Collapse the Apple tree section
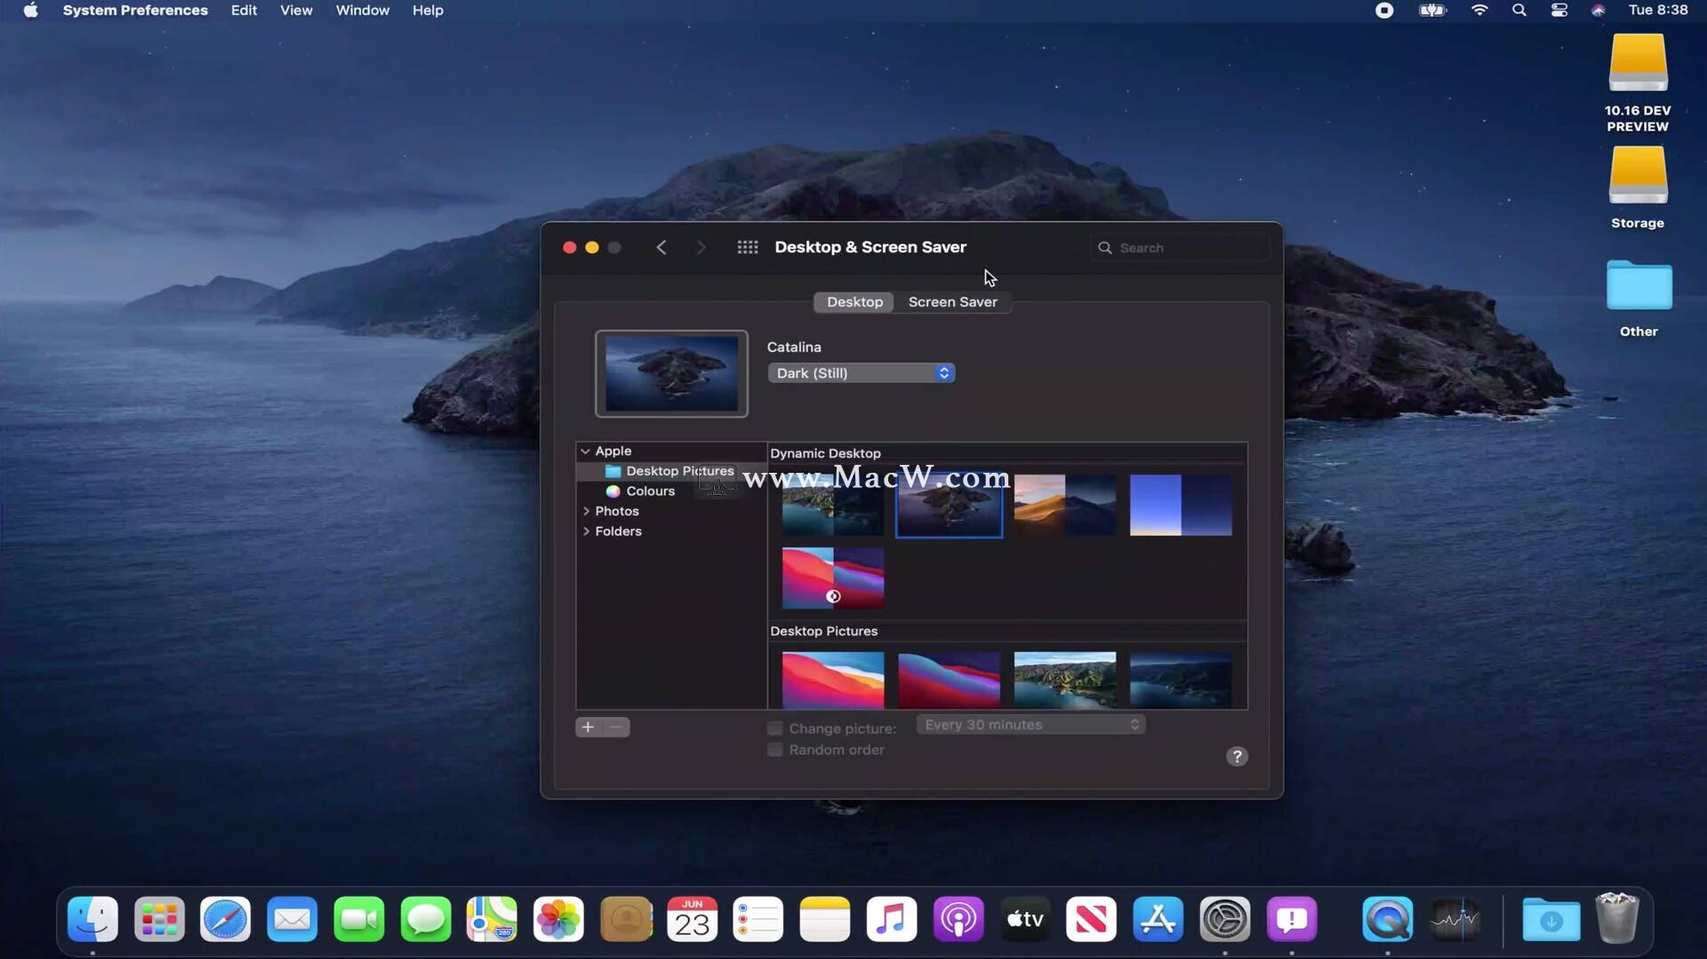 point(585,452)
